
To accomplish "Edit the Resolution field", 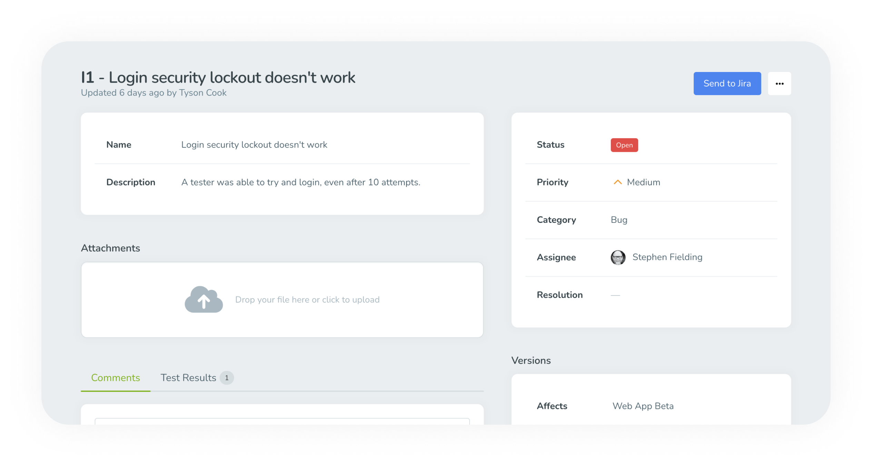I will tap(615, 295).
